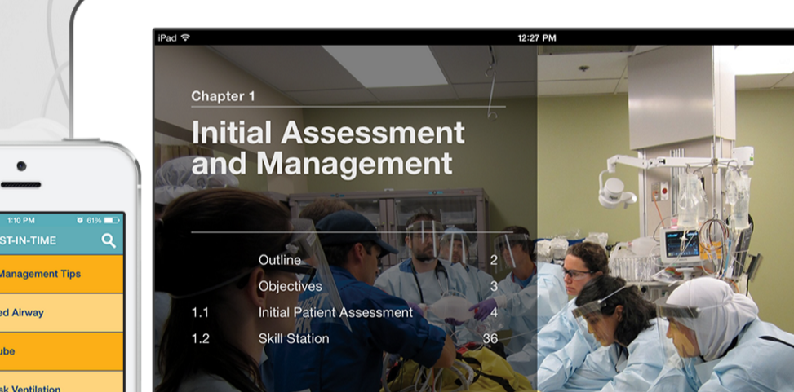
Task: Click page number 2 beside Outline
Action: [494, 260]
